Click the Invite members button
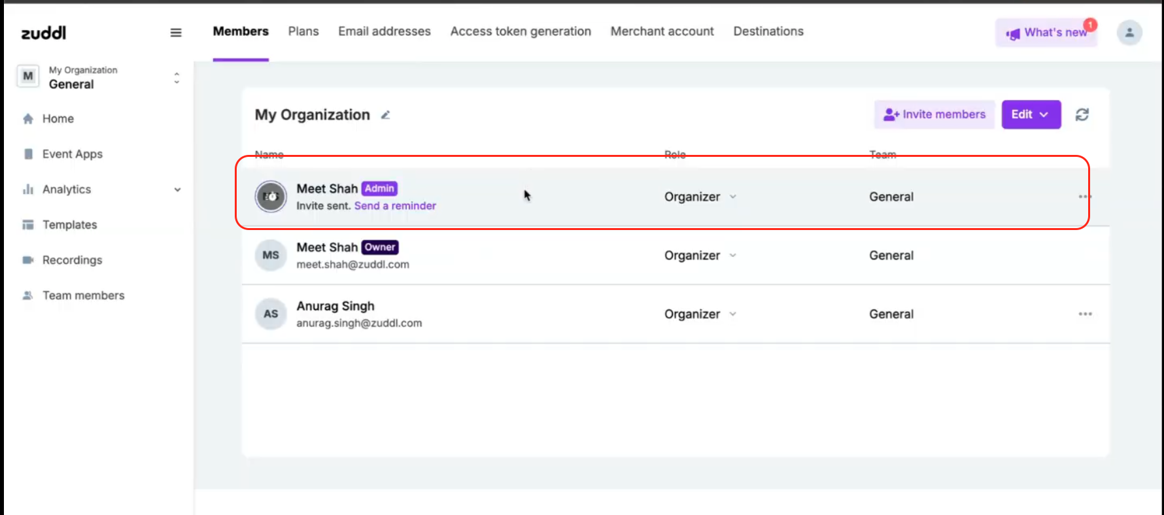 934,114
